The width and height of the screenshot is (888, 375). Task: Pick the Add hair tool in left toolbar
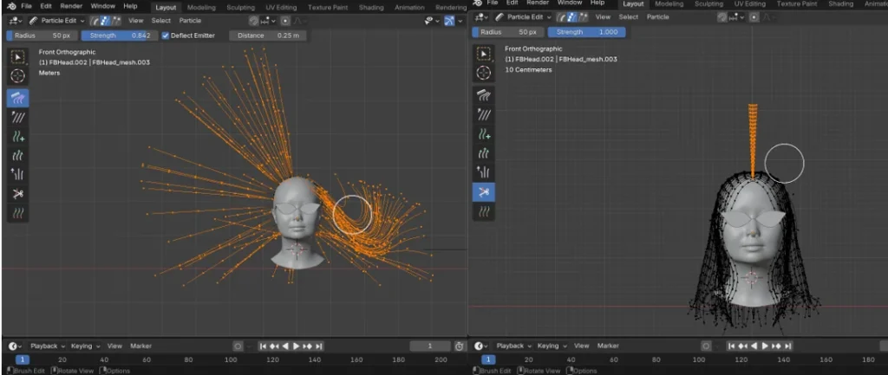[x=18, y=136]
